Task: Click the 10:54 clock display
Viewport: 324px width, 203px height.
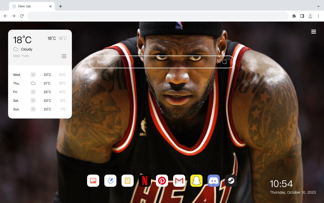Action: [x=281, y=184]
